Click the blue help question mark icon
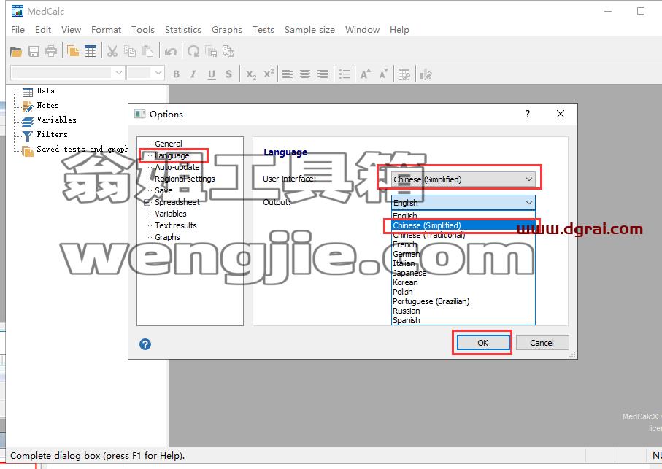662x469 pixels. coord(145,344)
